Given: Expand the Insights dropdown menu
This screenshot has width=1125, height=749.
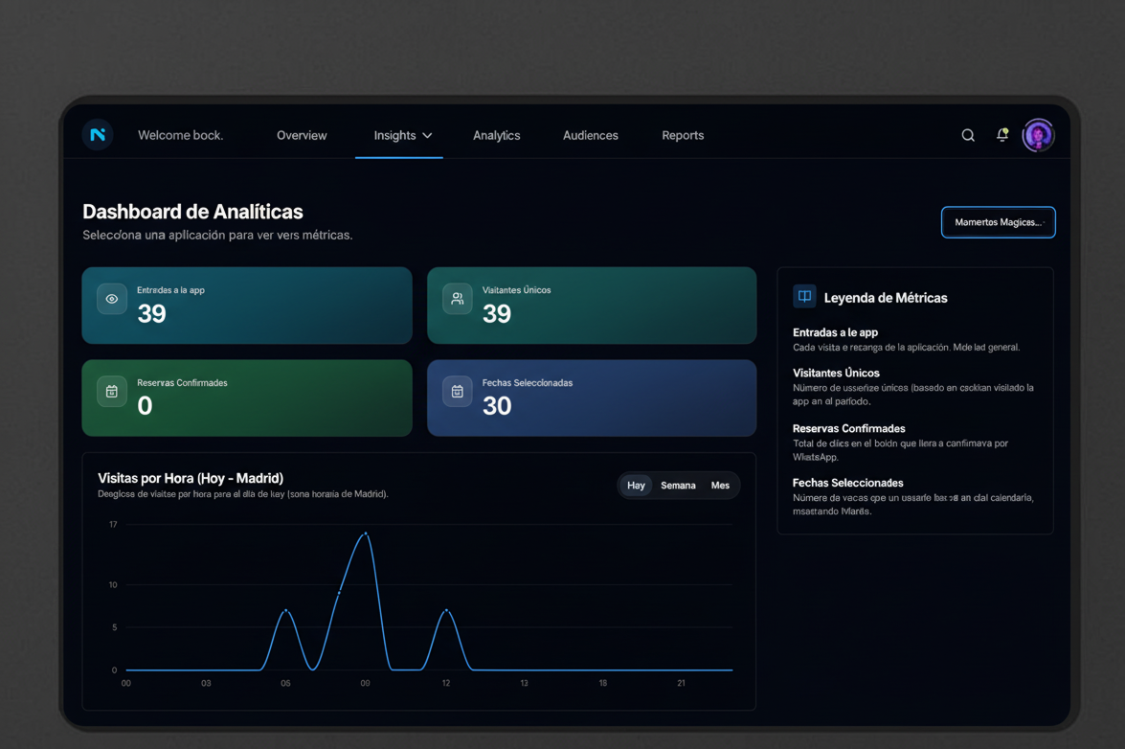Looking at the screenshot, I should coord(402,135).
